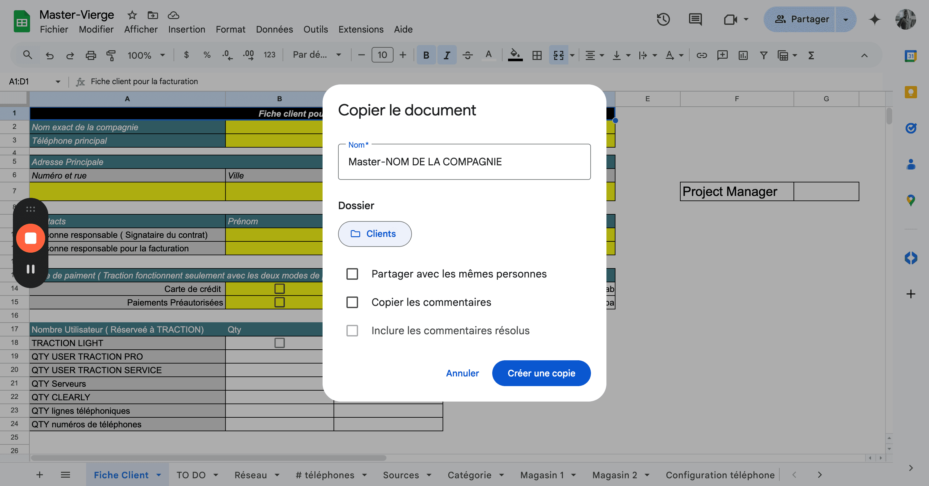Insert a link with chain icon
Image resolution: width=929 pixels, height=486 pixels.
[702, 55]
